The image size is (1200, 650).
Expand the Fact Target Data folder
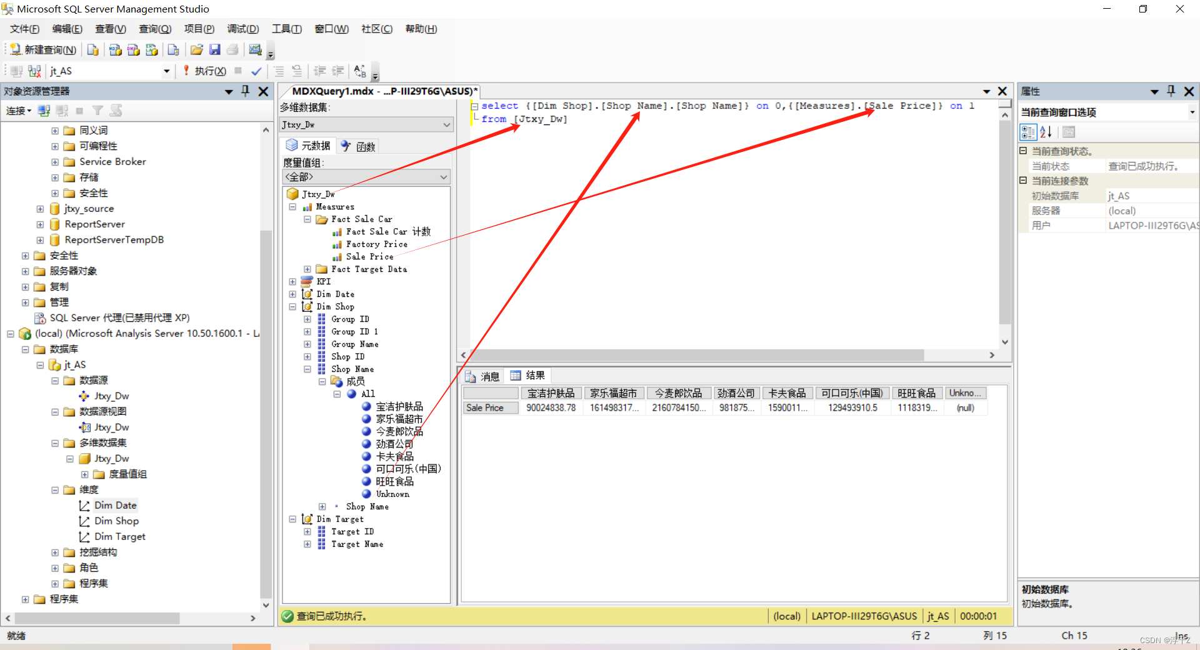307,269
